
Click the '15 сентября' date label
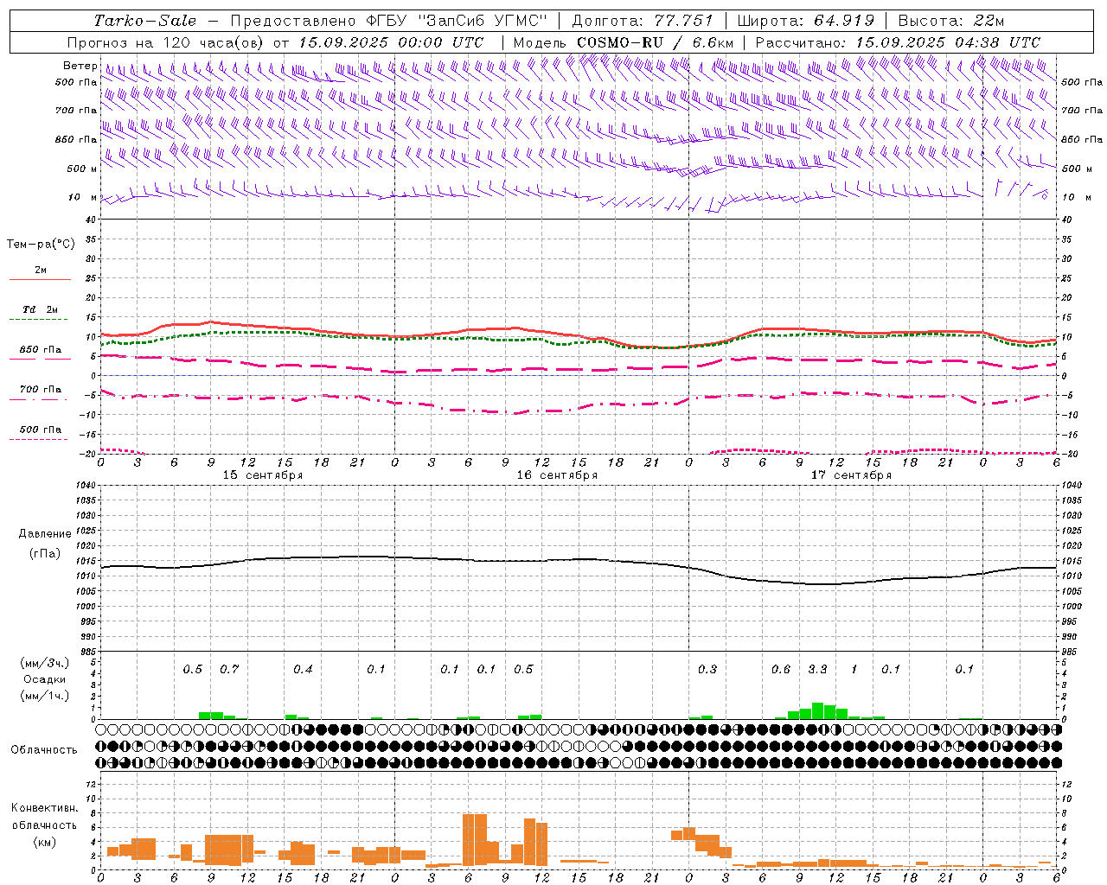coord(263,474)
